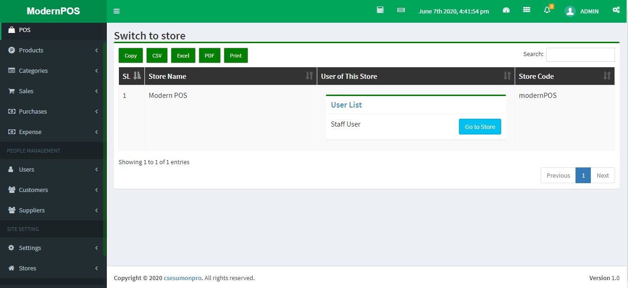Click the User List heading
Screen dimensions: 628x288
point(346,105)
